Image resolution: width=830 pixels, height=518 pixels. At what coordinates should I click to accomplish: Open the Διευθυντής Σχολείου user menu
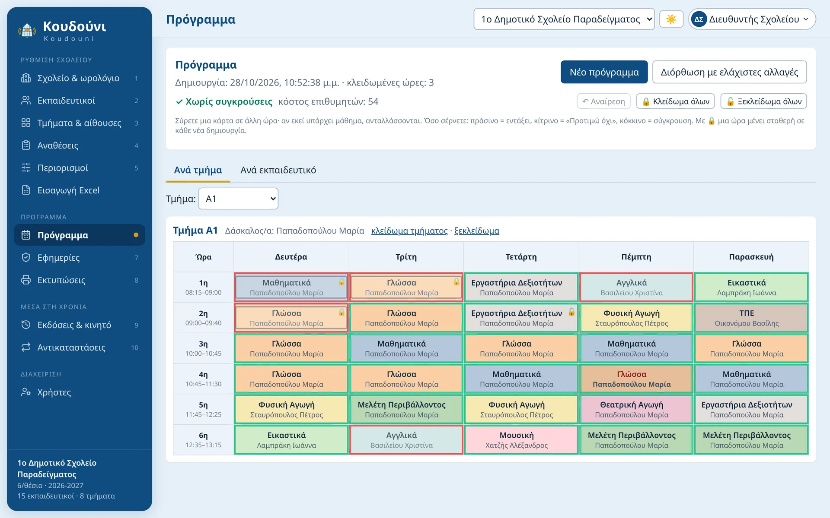click(x=752, y=19)
